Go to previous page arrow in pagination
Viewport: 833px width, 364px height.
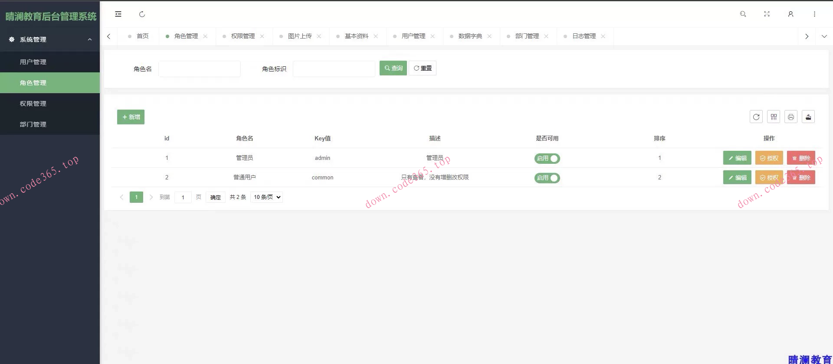[x=121, y=197]
